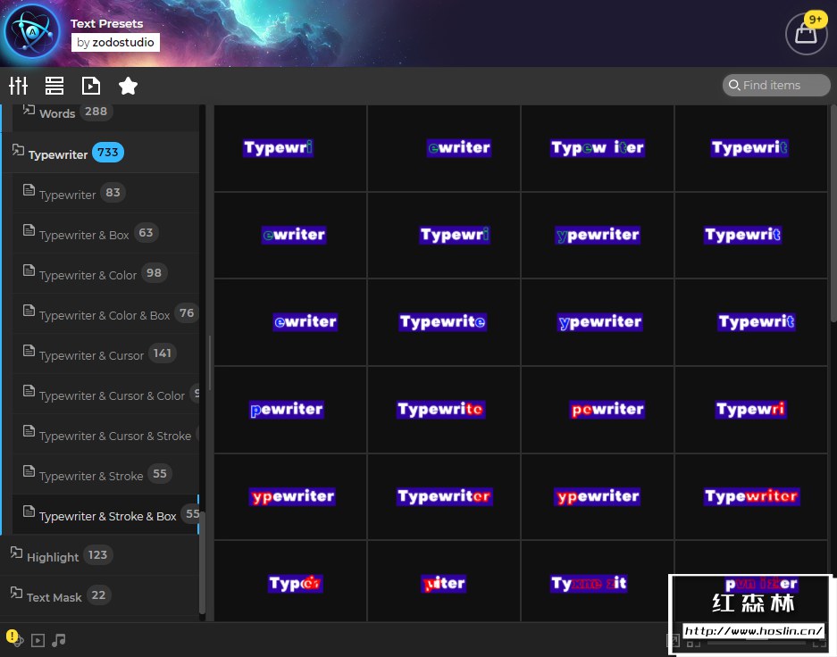Click the 733 item count badge
The width and height of the screenshot is (837, 657).
click(108, 153)
